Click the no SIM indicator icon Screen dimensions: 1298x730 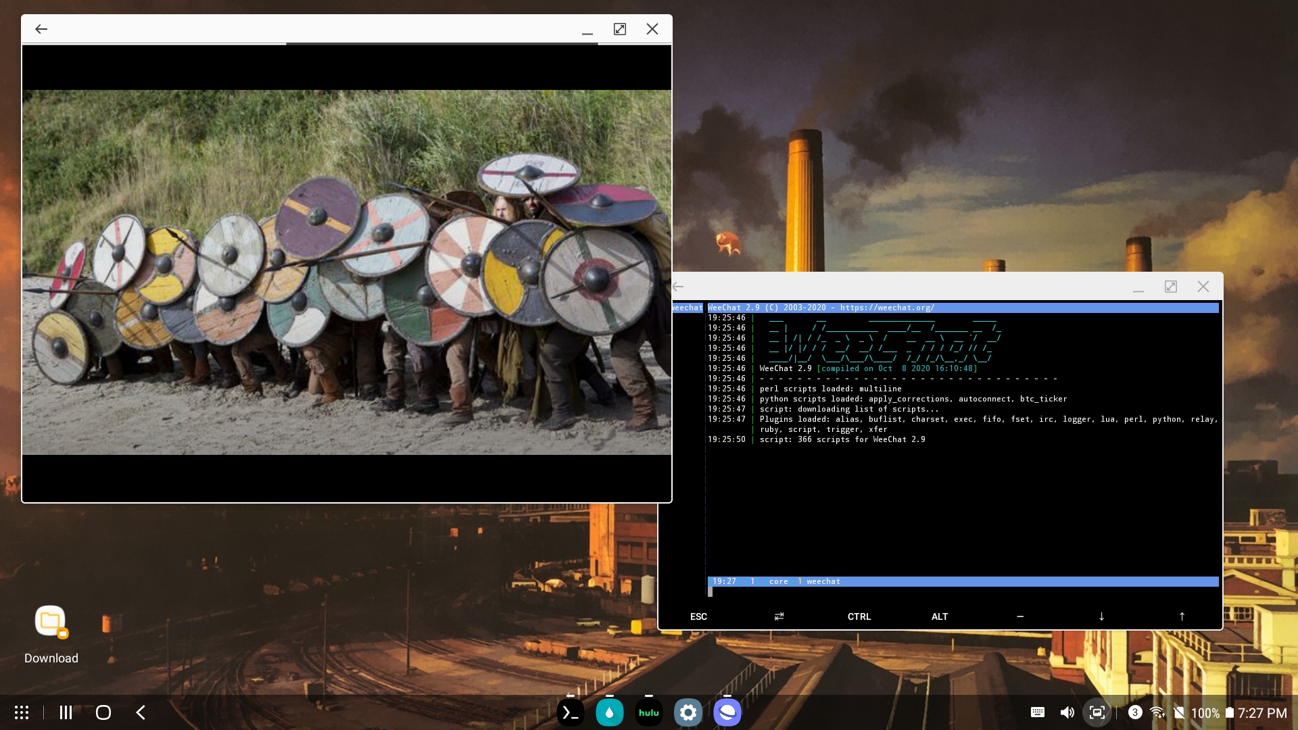(1179, 712)
